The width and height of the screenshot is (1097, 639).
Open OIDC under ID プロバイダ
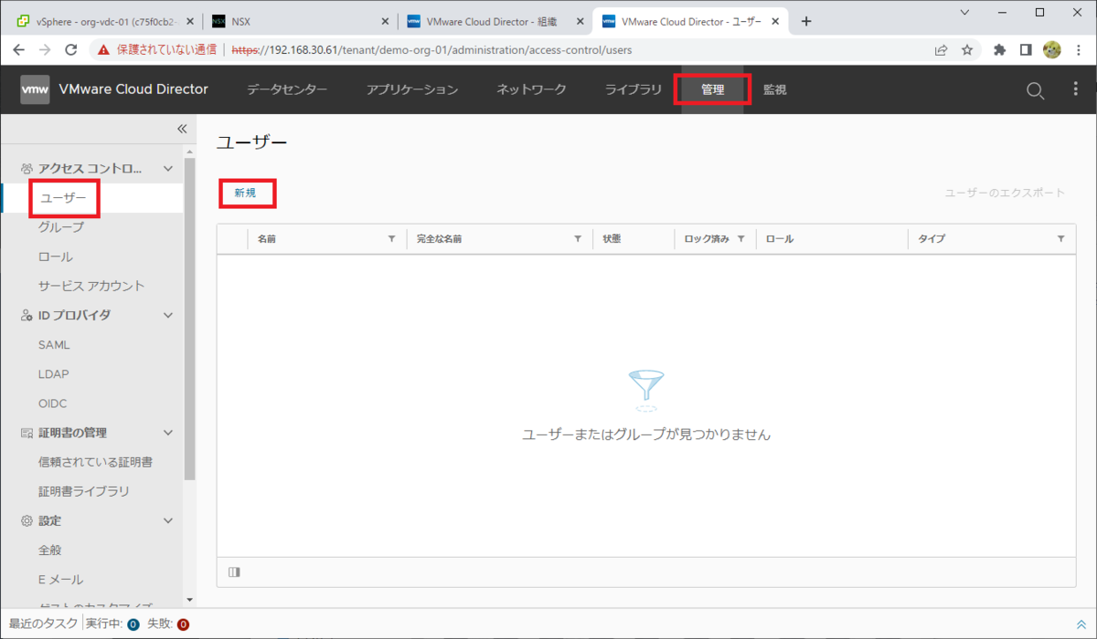point(52,403)
